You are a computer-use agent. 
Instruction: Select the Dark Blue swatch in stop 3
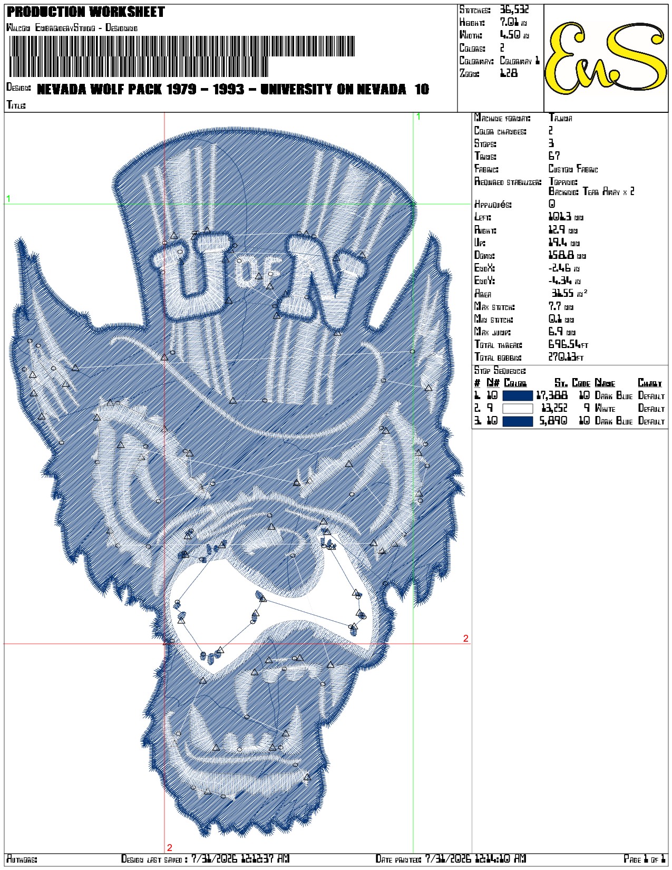coord(518,421)
